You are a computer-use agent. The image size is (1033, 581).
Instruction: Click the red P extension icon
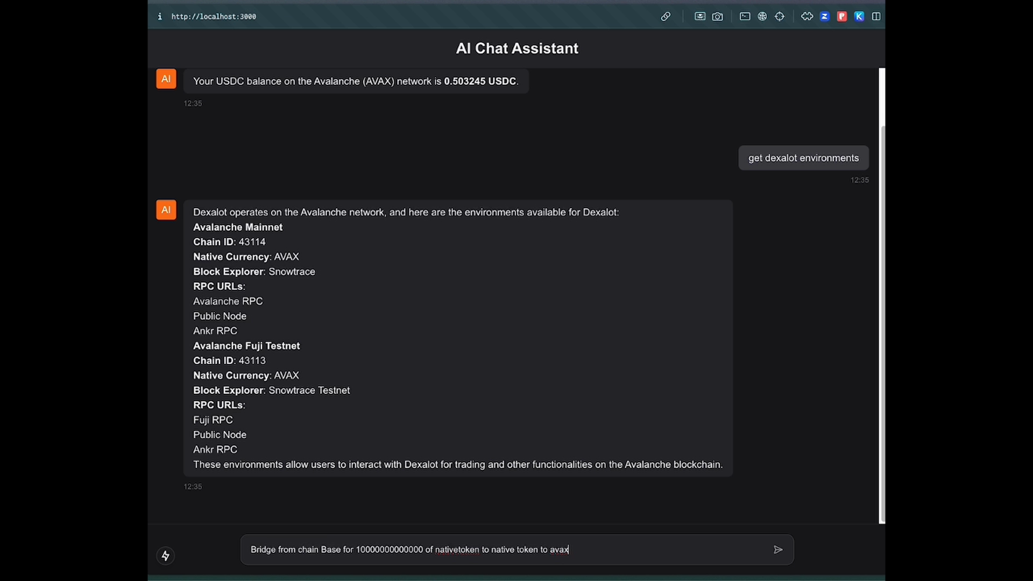(x=842, y=17)
